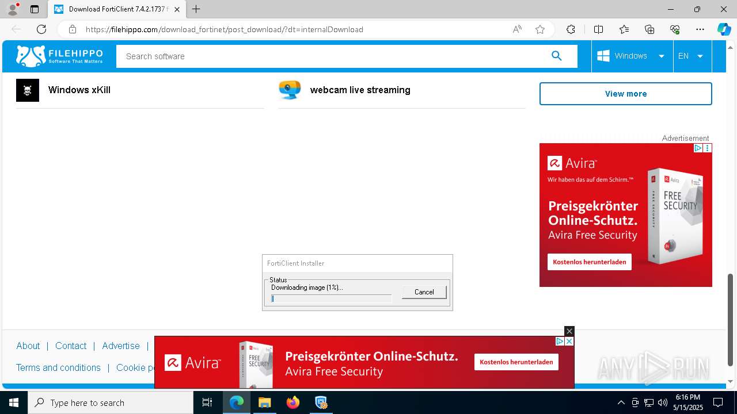Click the taskbar clock 6:16 PM
This screenshot has width=737, height=414.
[687, 397]
